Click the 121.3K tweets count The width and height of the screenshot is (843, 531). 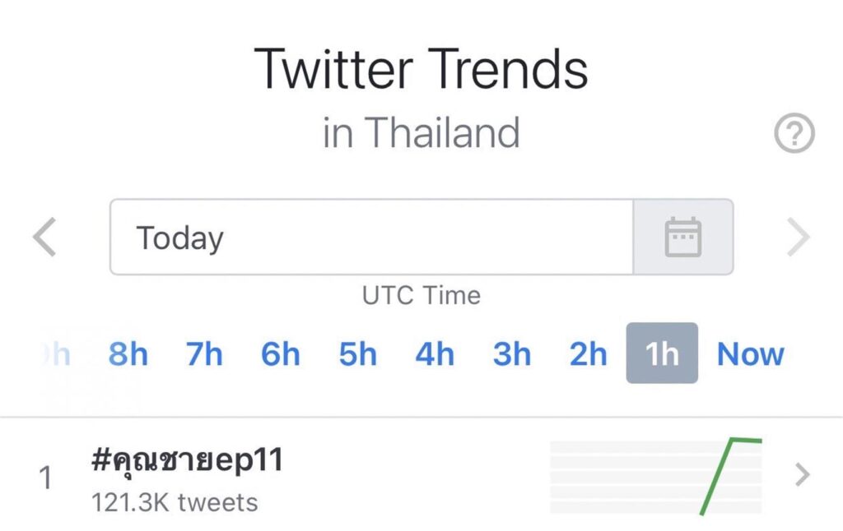click(175, 501)
